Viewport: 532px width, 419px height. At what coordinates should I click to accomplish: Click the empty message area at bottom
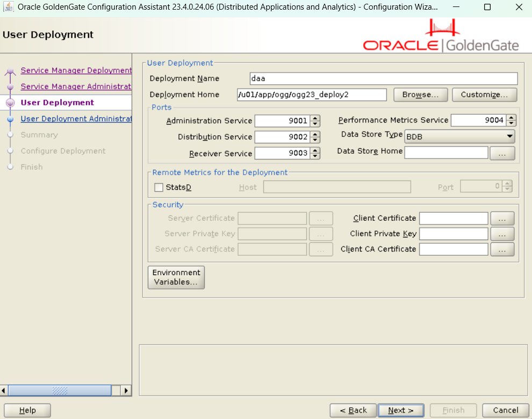tap(333, 370)
